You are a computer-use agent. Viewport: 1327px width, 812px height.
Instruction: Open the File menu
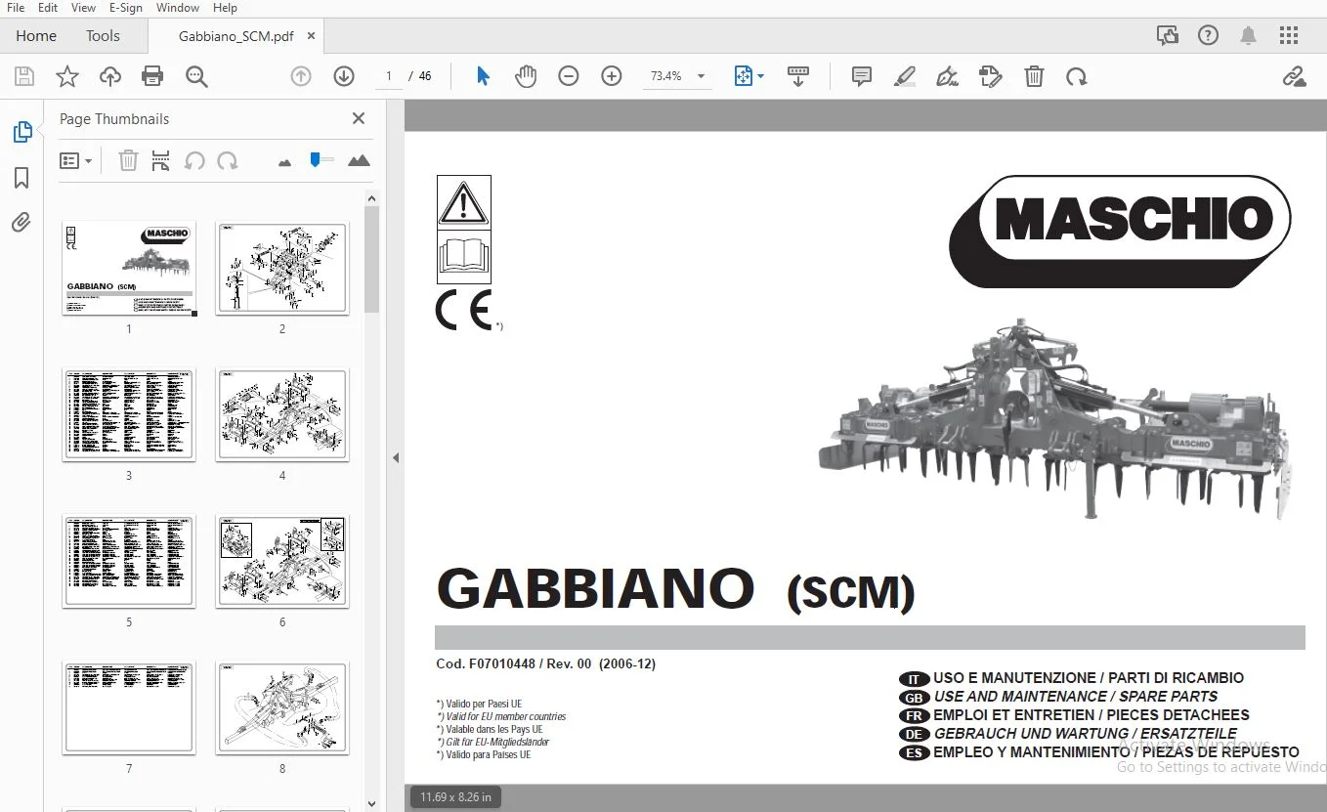[16, 8]
